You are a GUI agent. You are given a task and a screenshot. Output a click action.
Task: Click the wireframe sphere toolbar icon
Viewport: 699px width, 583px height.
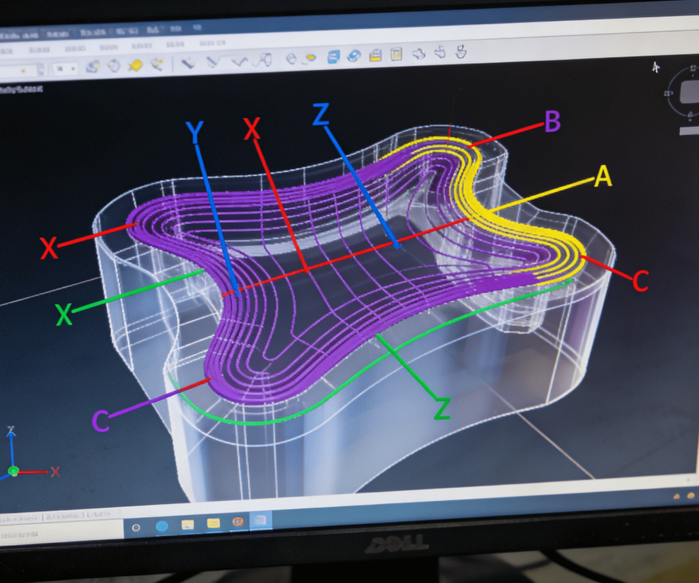114,66
